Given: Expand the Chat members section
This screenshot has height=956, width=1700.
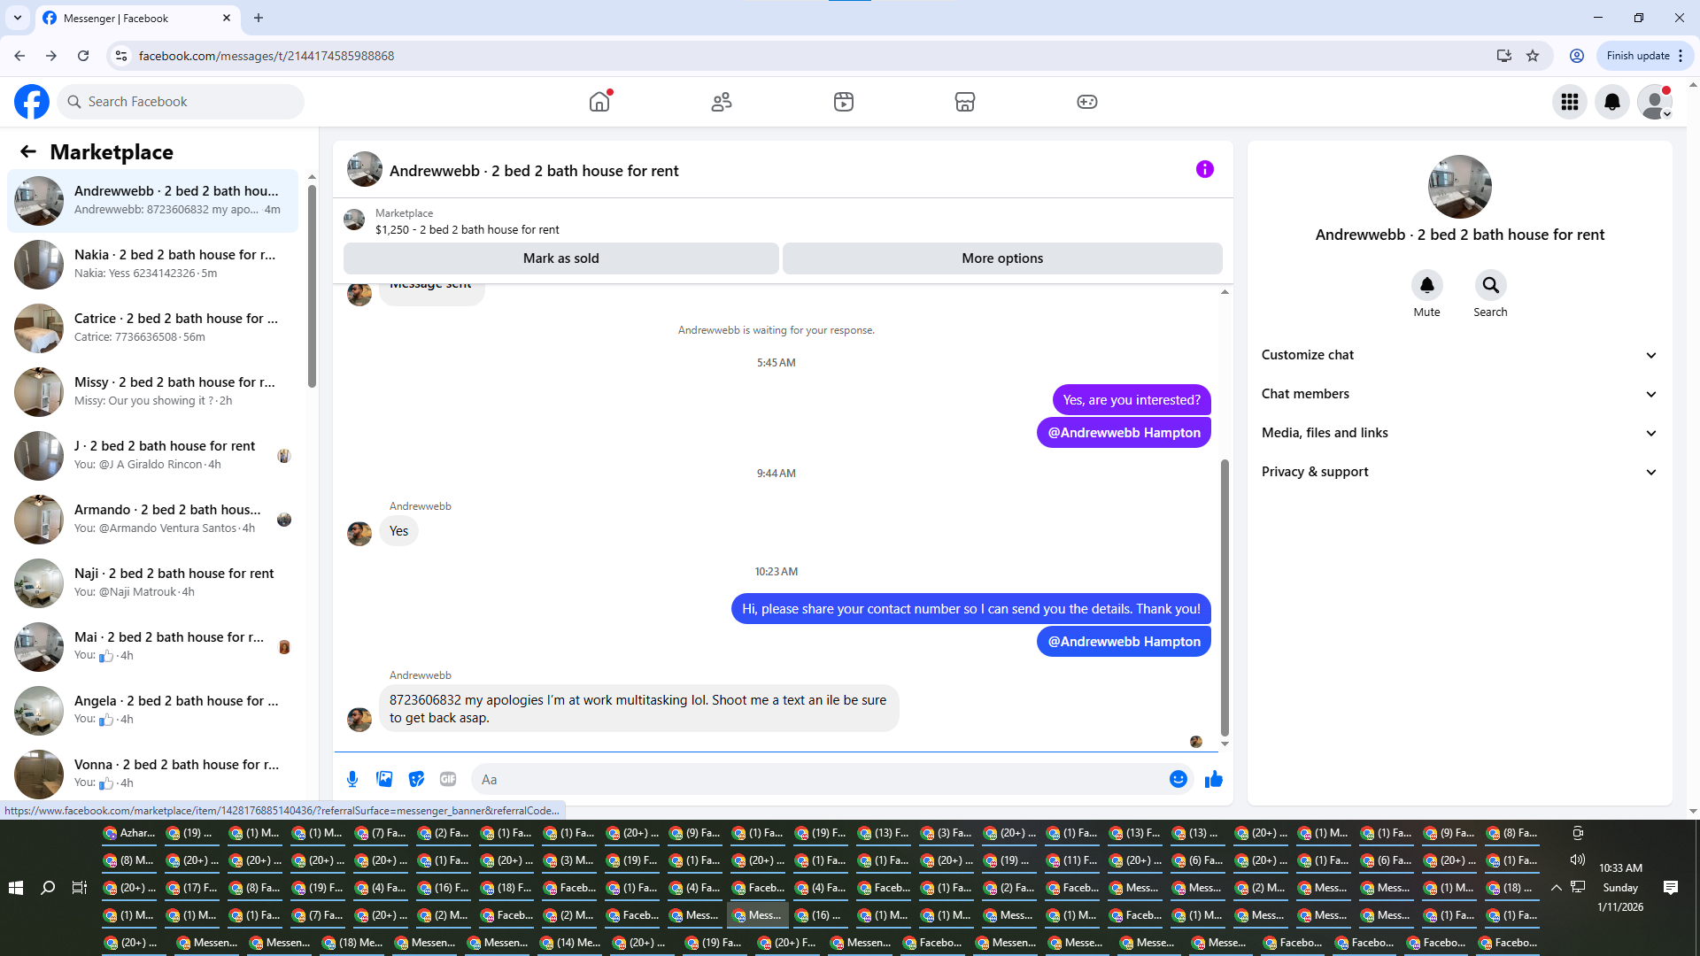Looking at the screenshot, I should pyautogui.click(x=1459, y=394).
